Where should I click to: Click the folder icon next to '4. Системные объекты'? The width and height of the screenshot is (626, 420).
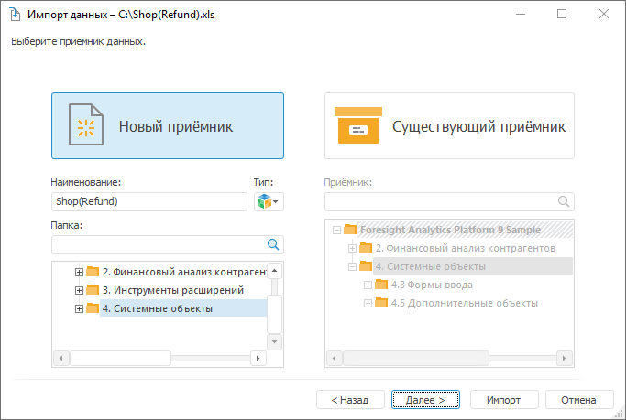(x=92, y=308)
